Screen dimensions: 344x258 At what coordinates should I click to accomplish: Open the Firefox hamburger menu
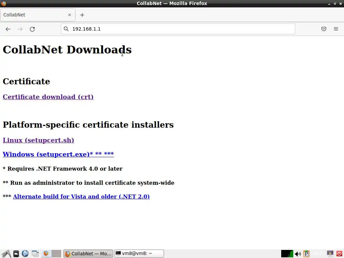[x=336, y=29]
